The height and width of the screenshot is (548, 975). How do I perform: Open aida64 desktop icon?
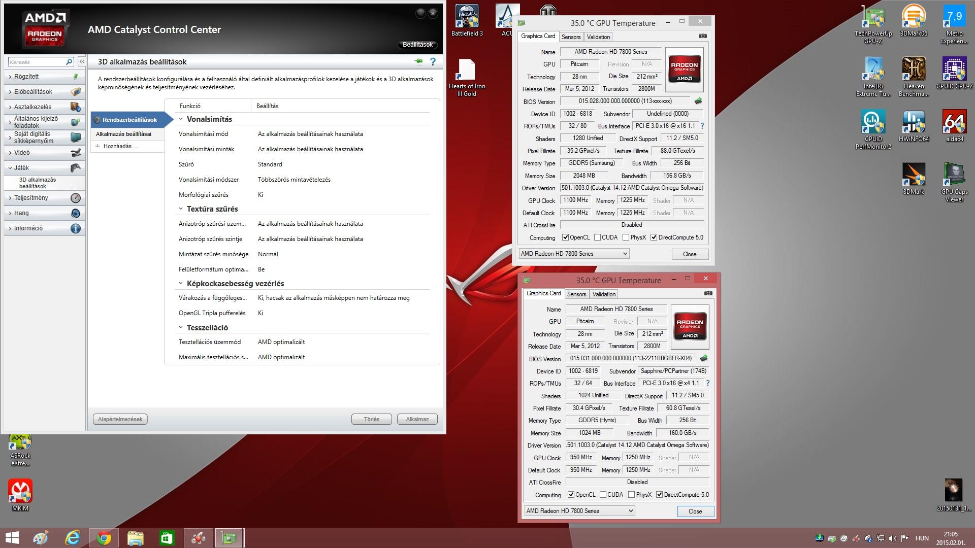tap(954, 126)
